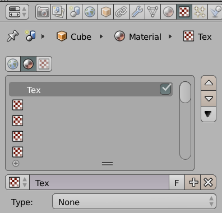This screenshot has width=222, height=213.
Task: Open the Object Constraints tab (chain icon)
Action: 121,12
